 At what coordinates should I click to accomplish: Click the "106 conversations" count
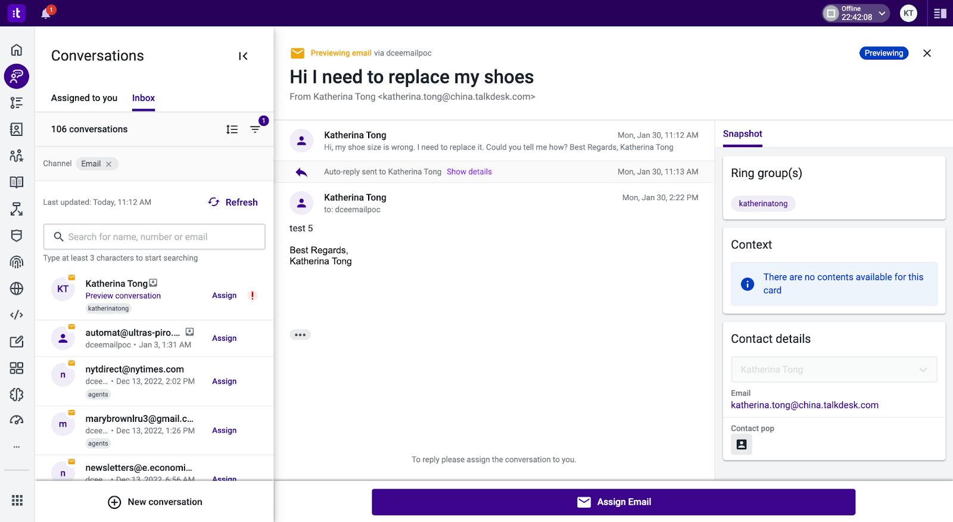point(89,129)
